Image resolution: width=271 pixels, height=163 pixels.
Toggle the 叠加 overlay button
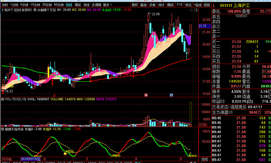(x=143, y=5)
